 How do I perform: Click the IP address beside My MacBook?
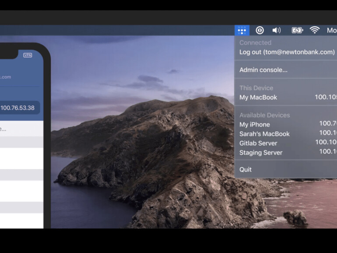click(x=326, y=97)
